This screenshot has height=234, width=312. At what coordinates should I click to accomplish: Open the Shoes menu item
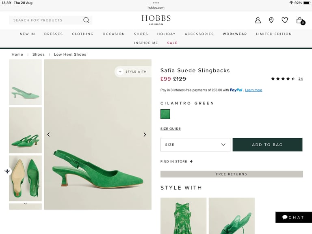(141, 34)
